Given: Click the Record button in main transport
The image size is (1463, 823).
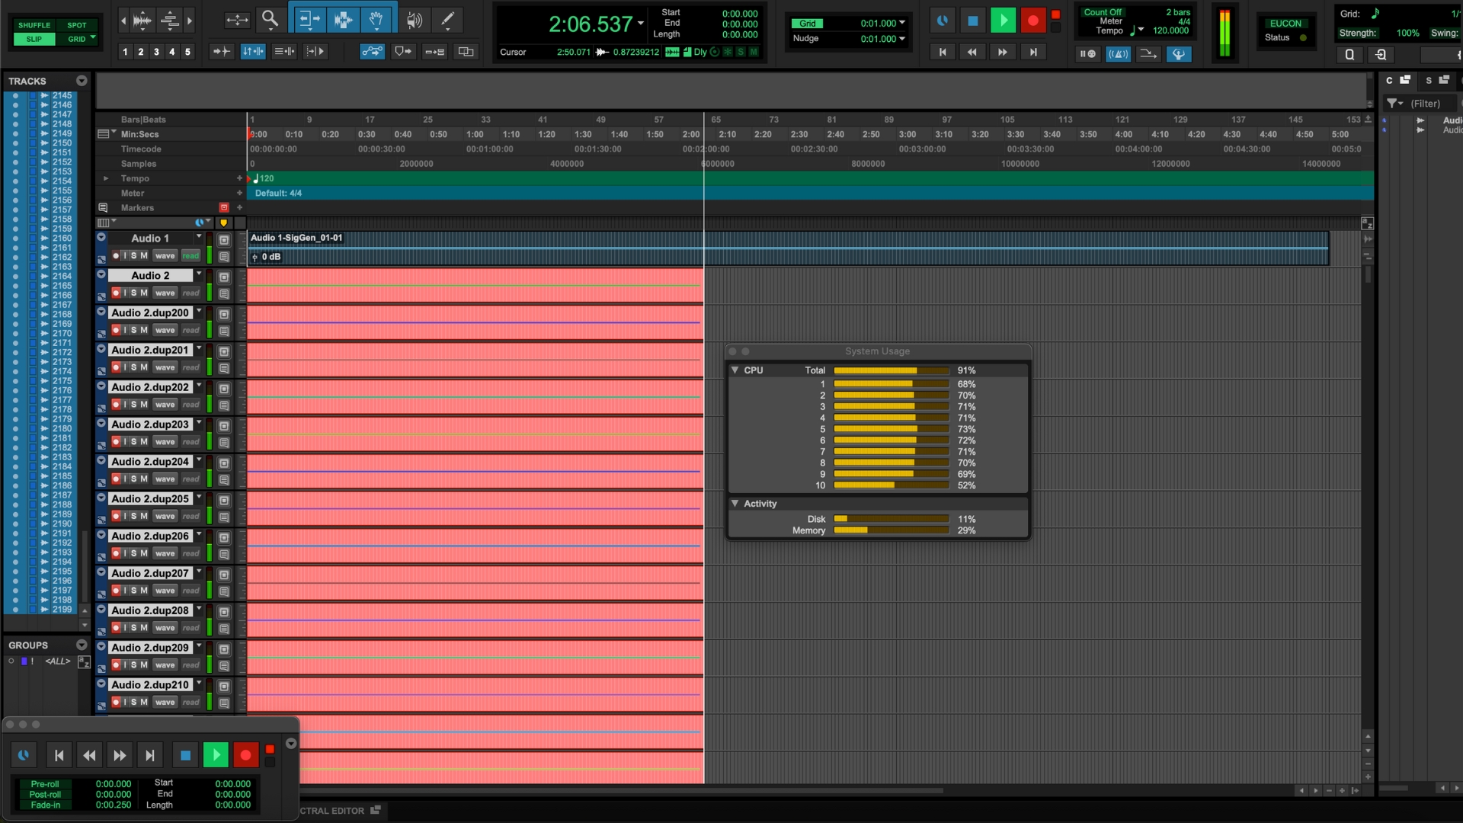Looking at the screenshot, I should point(1032,21).
